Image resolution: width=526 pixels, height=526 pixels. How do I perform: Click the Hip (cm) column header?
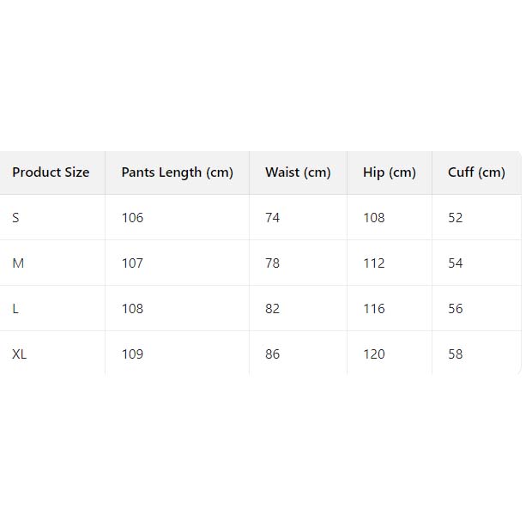coord(389,172)
